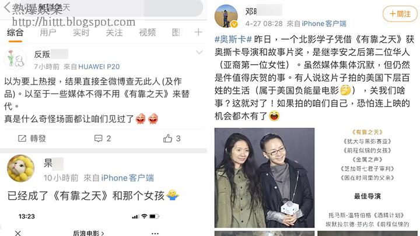This screenshot has height=236, width=420.
Task: Switch to the 实时 tab
Action: tap(81, 33)
